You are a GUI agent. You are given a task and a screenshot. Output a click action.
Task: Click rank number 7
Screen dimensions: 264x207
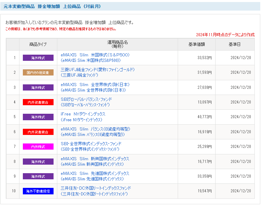[15, 147]
